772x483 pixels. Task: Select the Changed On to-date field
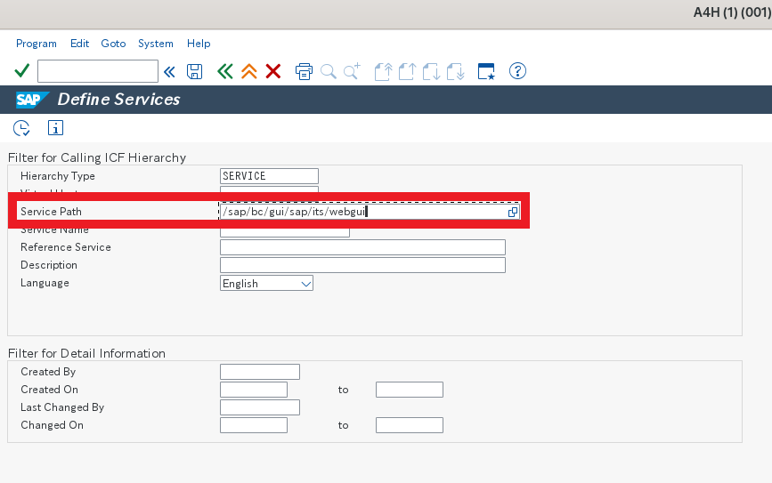pyautogui.click(x=409, y=425)
